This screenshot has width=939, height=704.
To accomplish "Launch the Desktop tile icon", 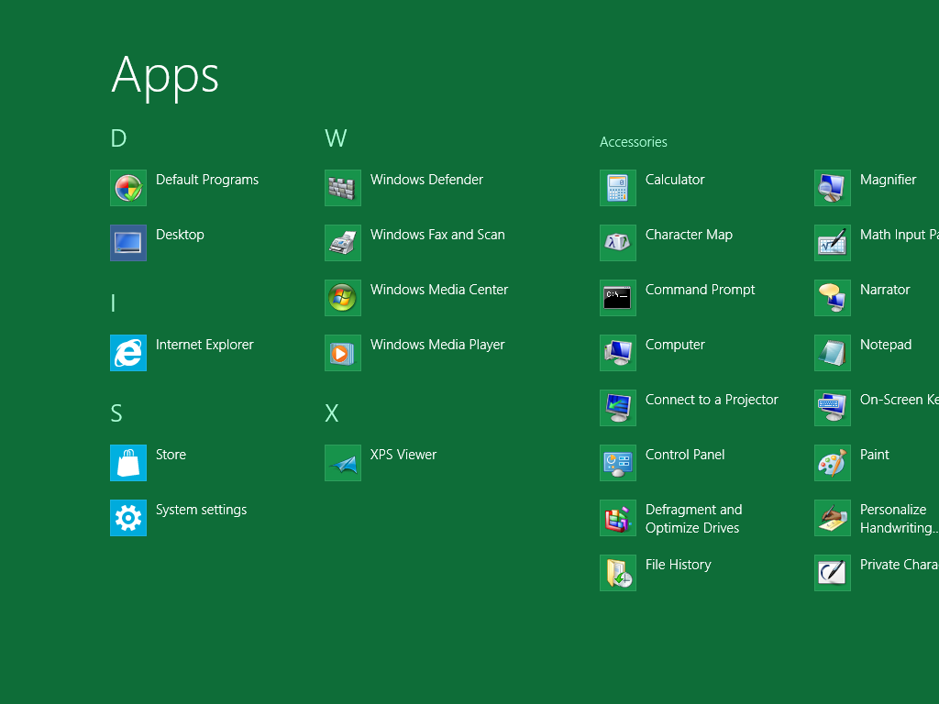I will [128, 242].
